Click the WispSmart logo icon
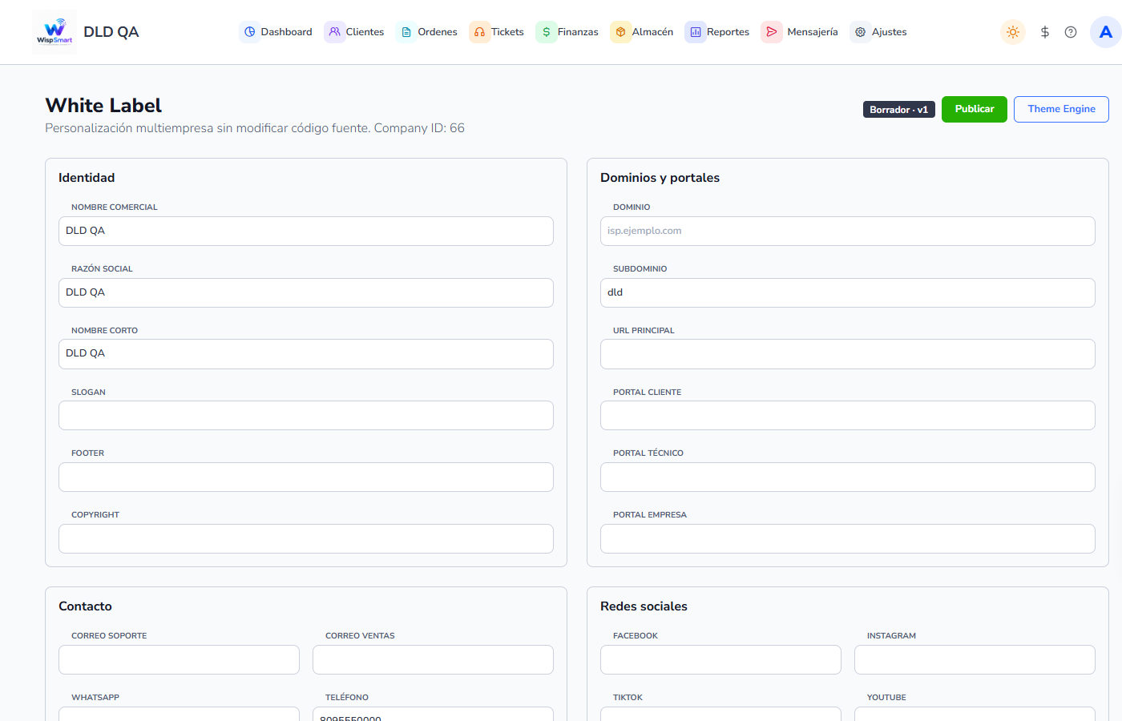This screenshot has height=721, width=1122. pyautogui.click(x=54, y=32)
